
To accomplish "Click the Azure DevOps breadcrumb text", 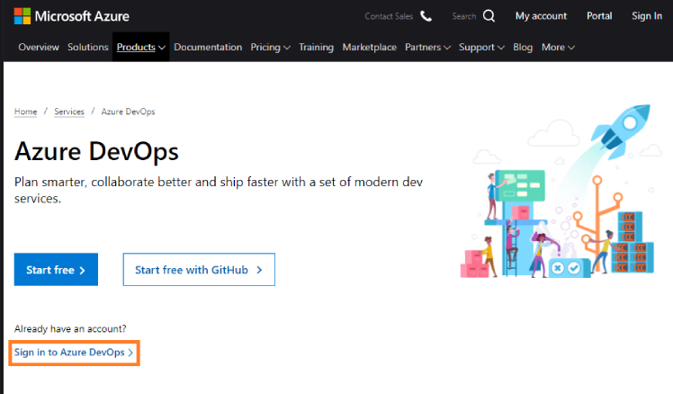I will [x=128, y=112].
